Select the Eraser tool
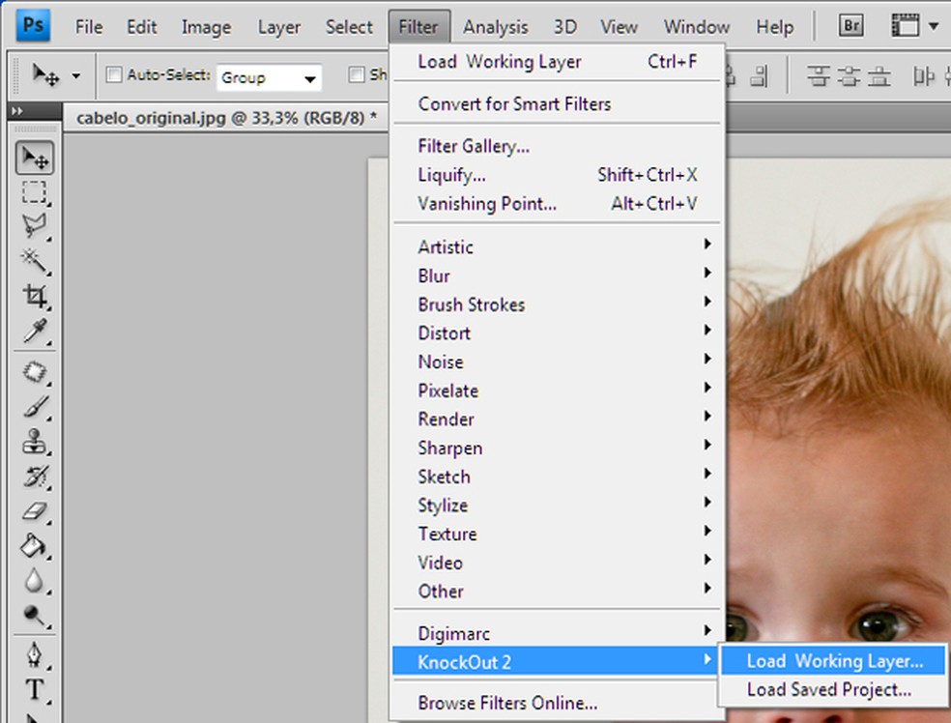The width and height of the screenshot is (951, 723). point(35,510)
